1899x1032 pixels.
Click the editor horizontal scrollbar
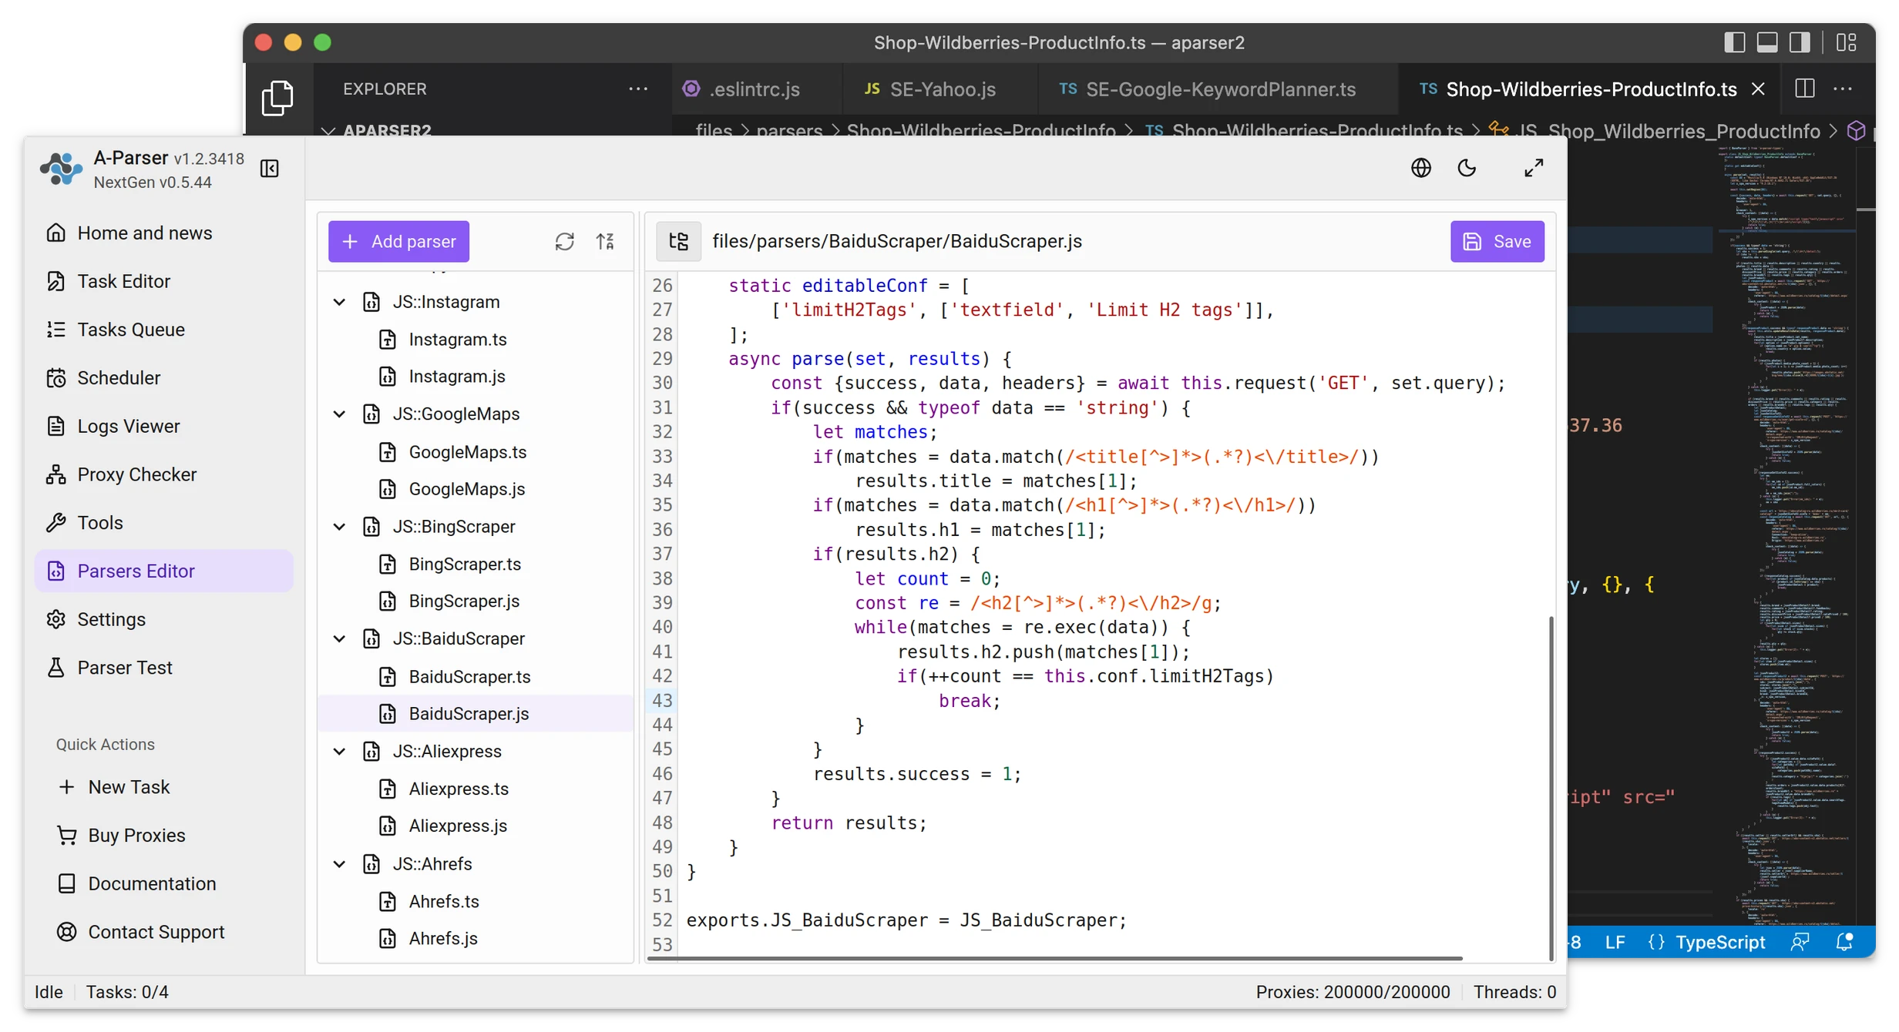(1054, 959)
